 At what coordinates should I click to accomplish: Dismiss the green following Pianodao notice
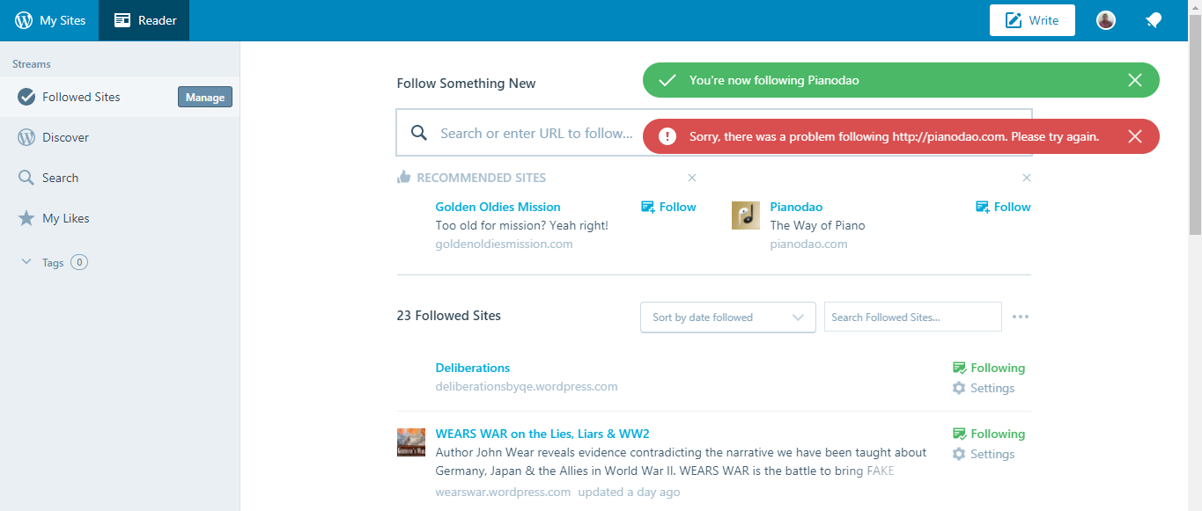(x=1135, y=80)
